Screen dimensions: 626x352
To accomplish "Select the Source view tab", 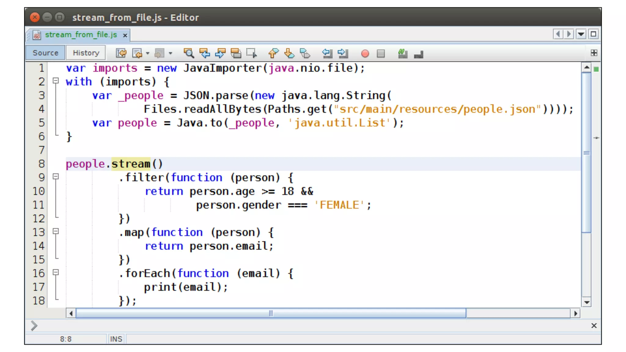I will click(x=45, y=53).
